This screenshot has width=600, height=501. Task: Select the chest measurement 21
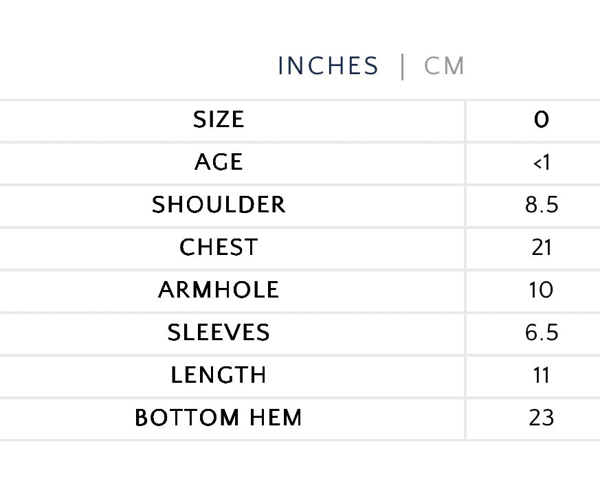coord(542,247)
